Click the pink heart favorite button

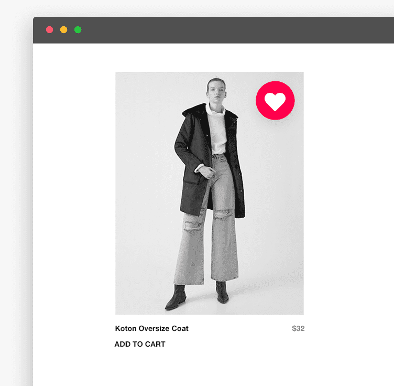pyautogui.click(x=275, y=100)
